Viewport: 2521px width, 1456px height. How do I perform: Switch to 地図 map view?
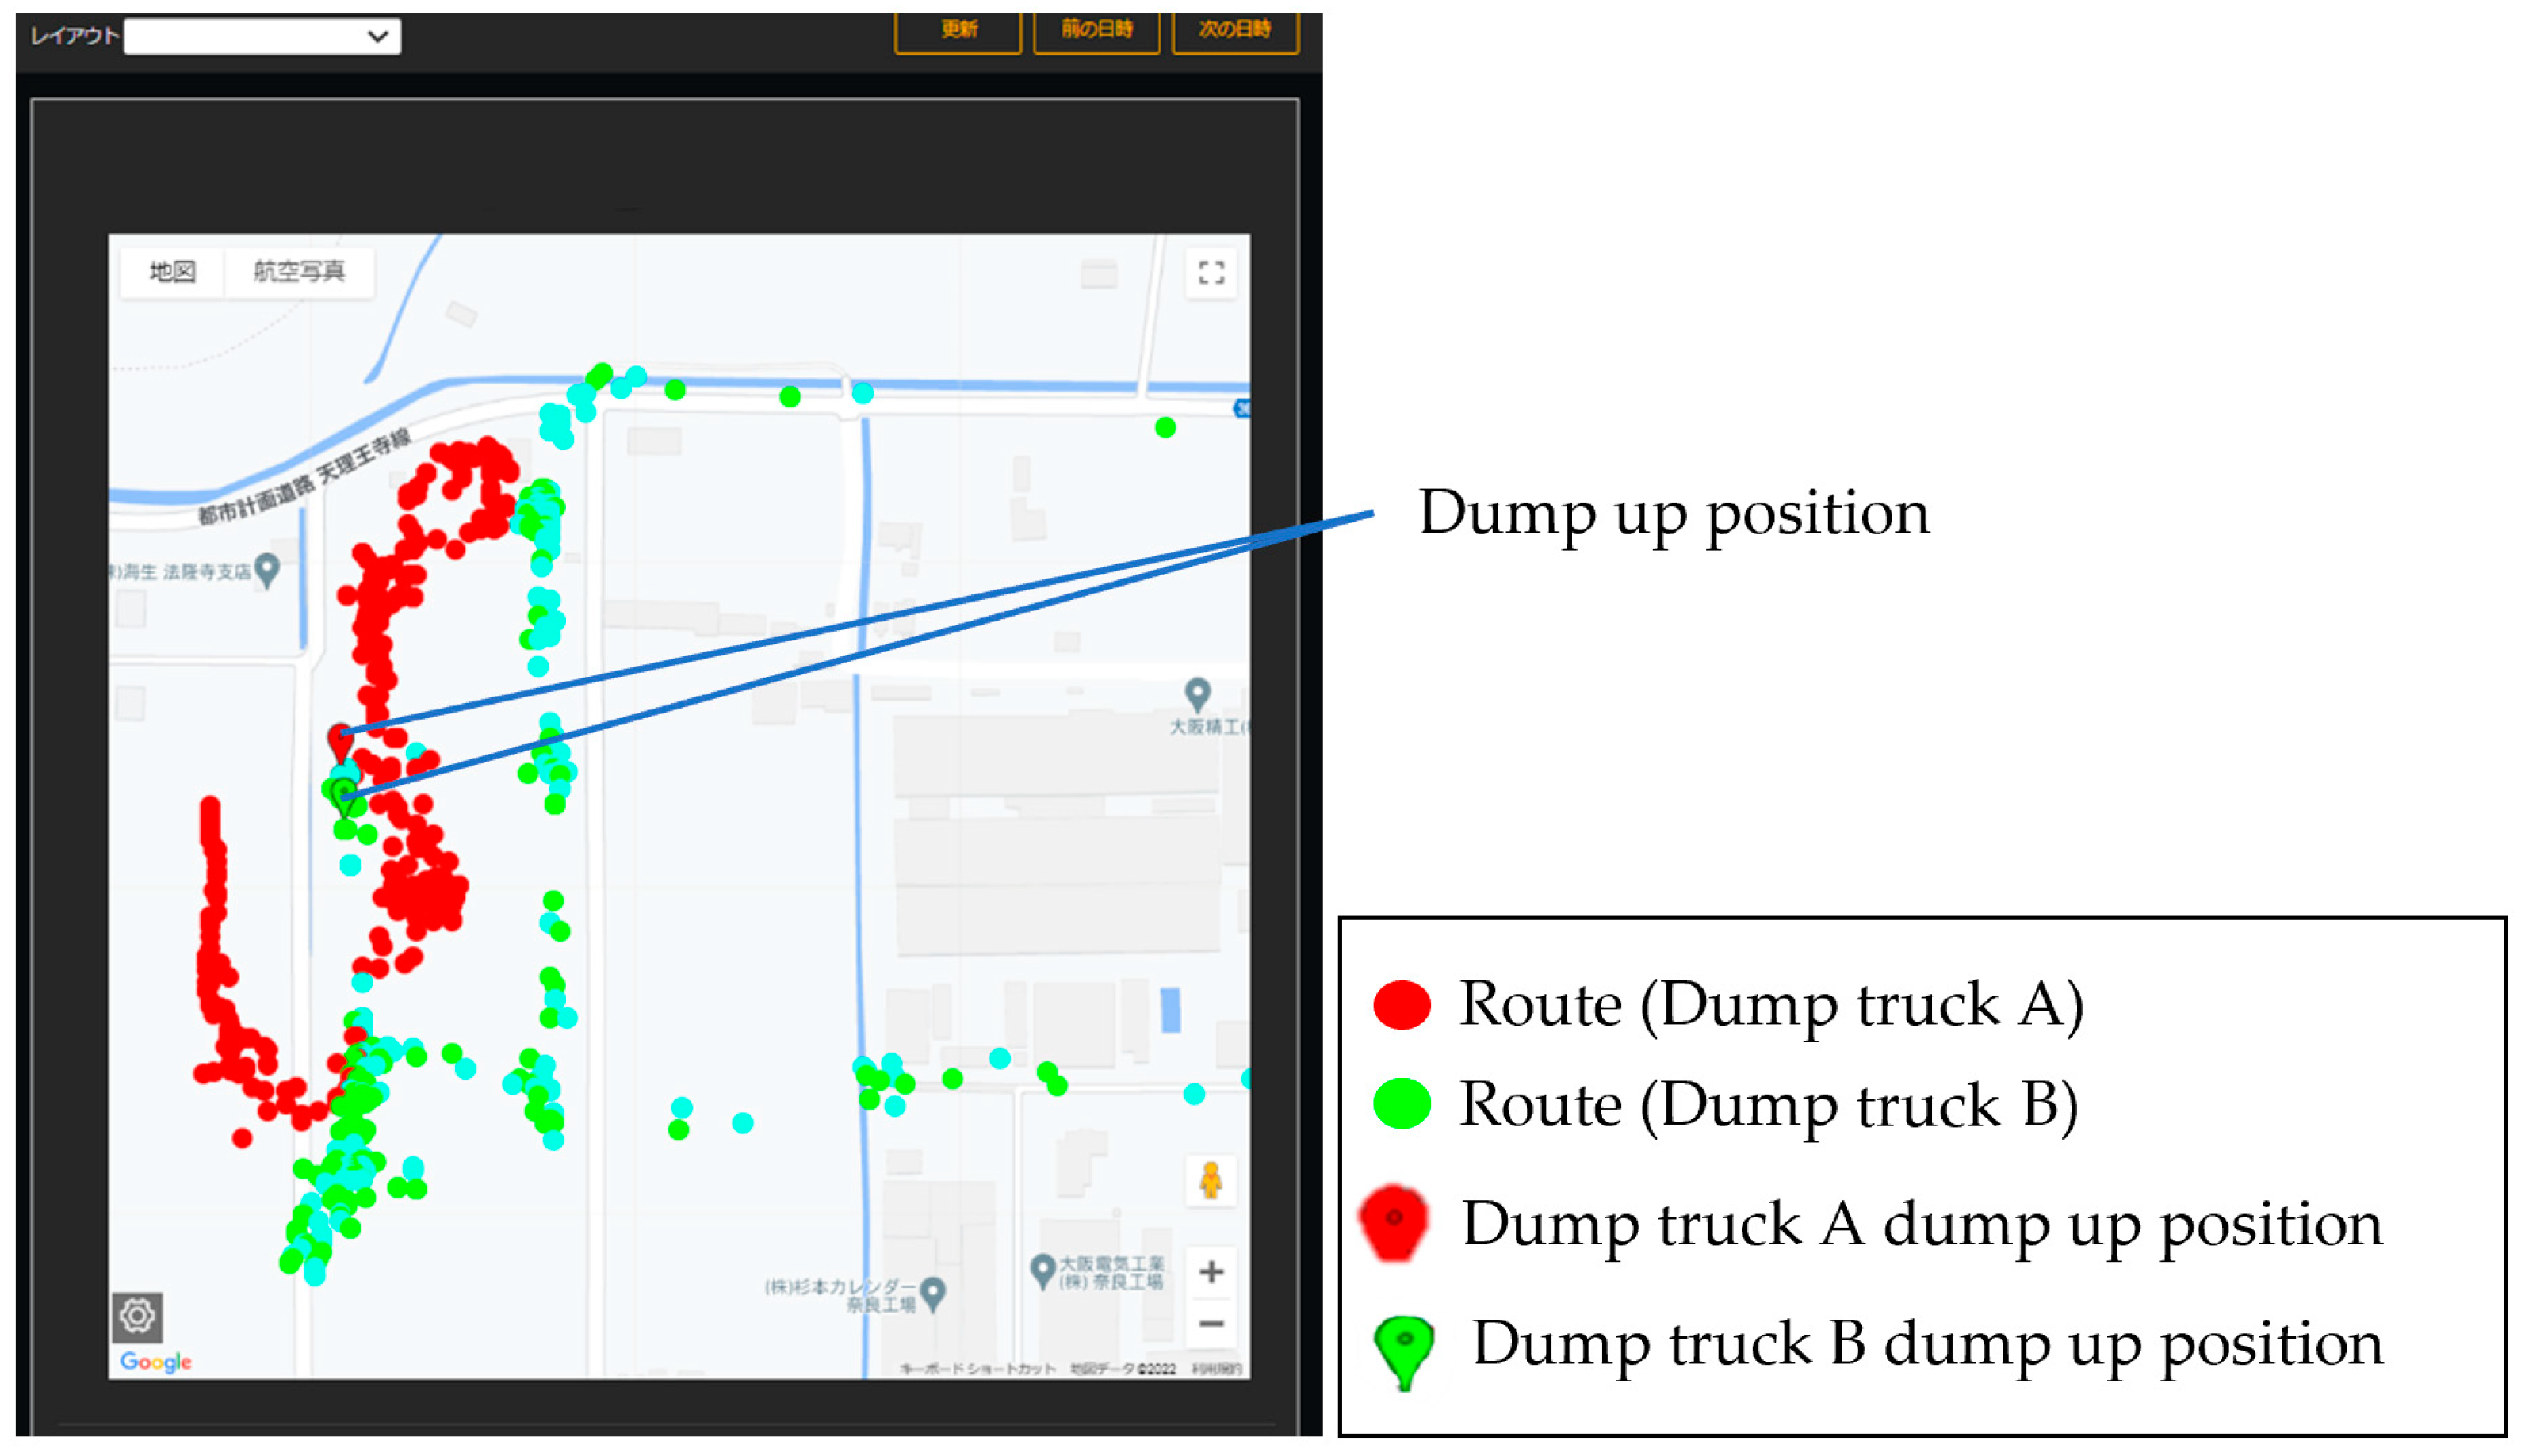172,271
